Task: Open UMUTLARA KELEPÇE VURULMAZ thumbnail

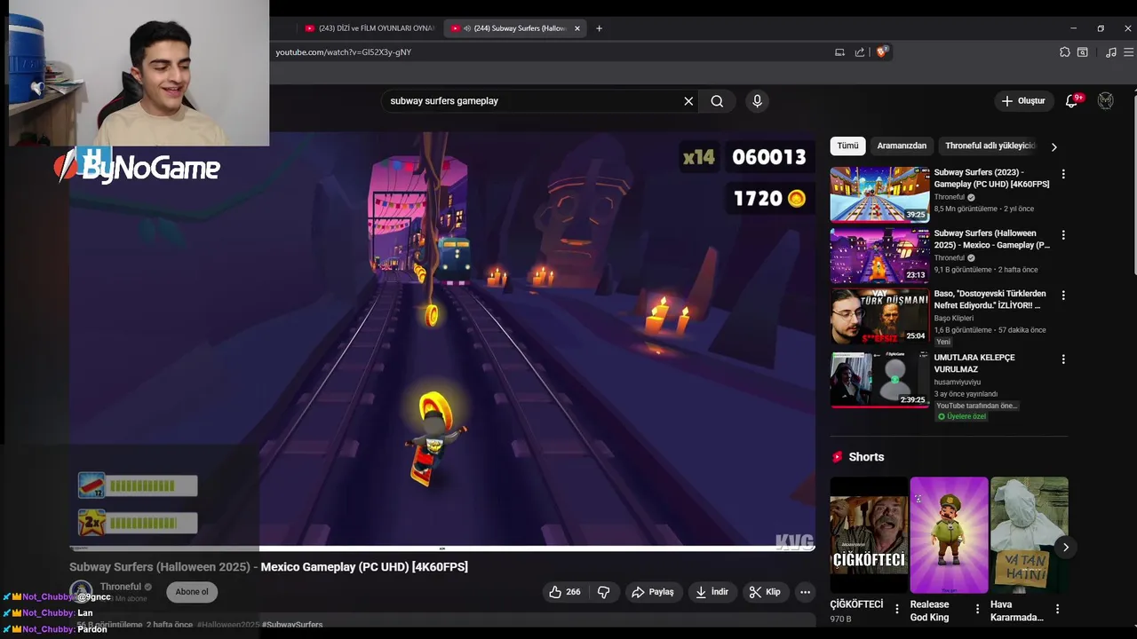Action: tap(879, 380)
